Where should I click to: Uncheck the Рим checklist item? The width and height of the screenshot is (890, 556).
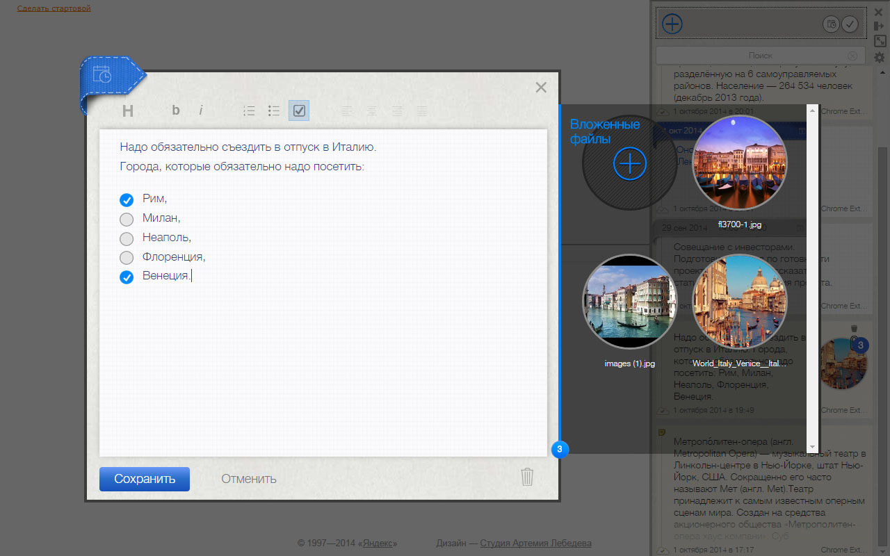click(x=127, y=200)
